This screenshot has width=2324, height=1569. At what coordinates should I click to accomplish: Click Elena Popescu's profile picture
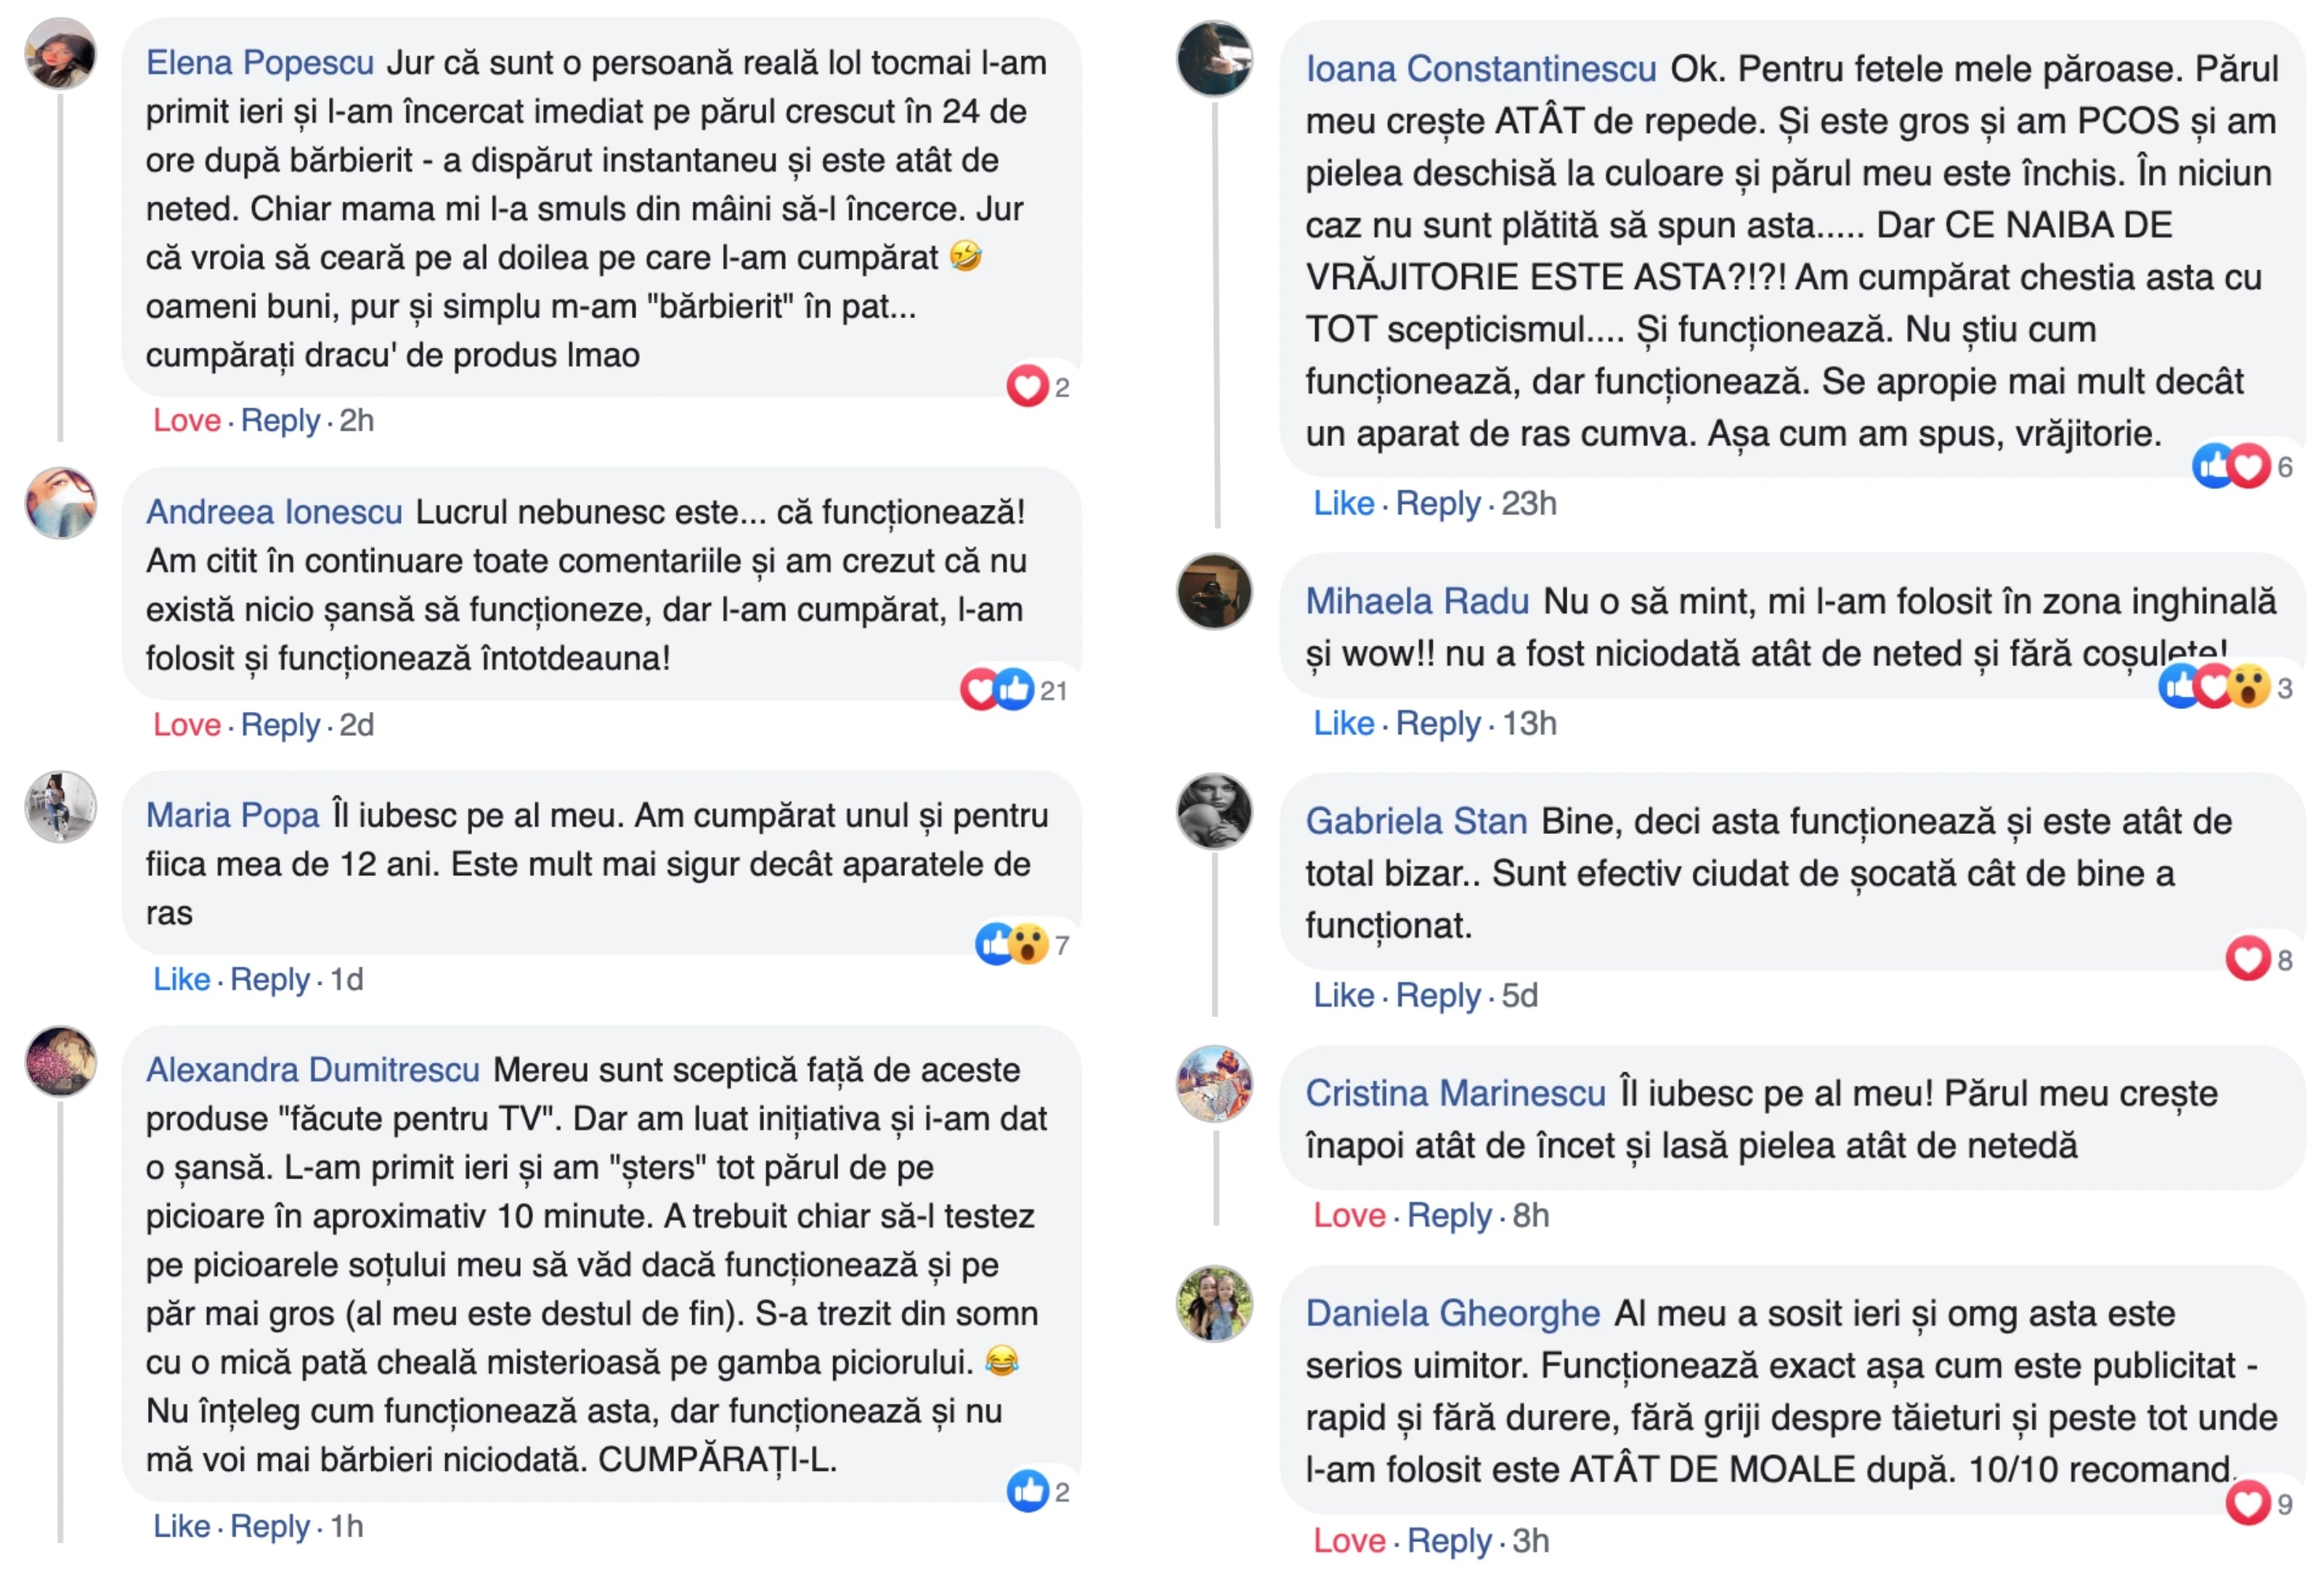click(60, 54)
